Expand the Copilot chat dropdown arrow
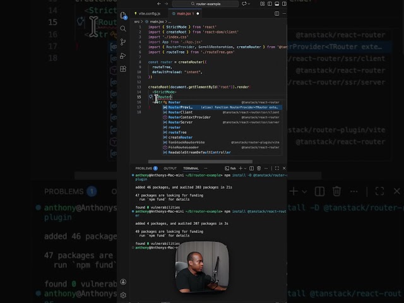The width and height of the screenshot is (404, 303). coord(249,4)
